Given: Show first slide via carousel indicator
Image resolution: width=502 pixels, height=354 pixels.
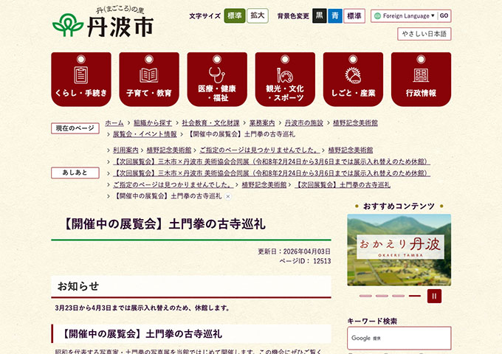Looking at the screenshot, I should [365, 296].
